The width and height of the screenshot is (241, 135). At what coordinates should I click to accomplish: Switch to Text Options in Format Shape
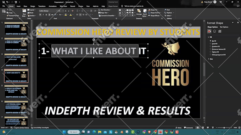pos(224,27)
